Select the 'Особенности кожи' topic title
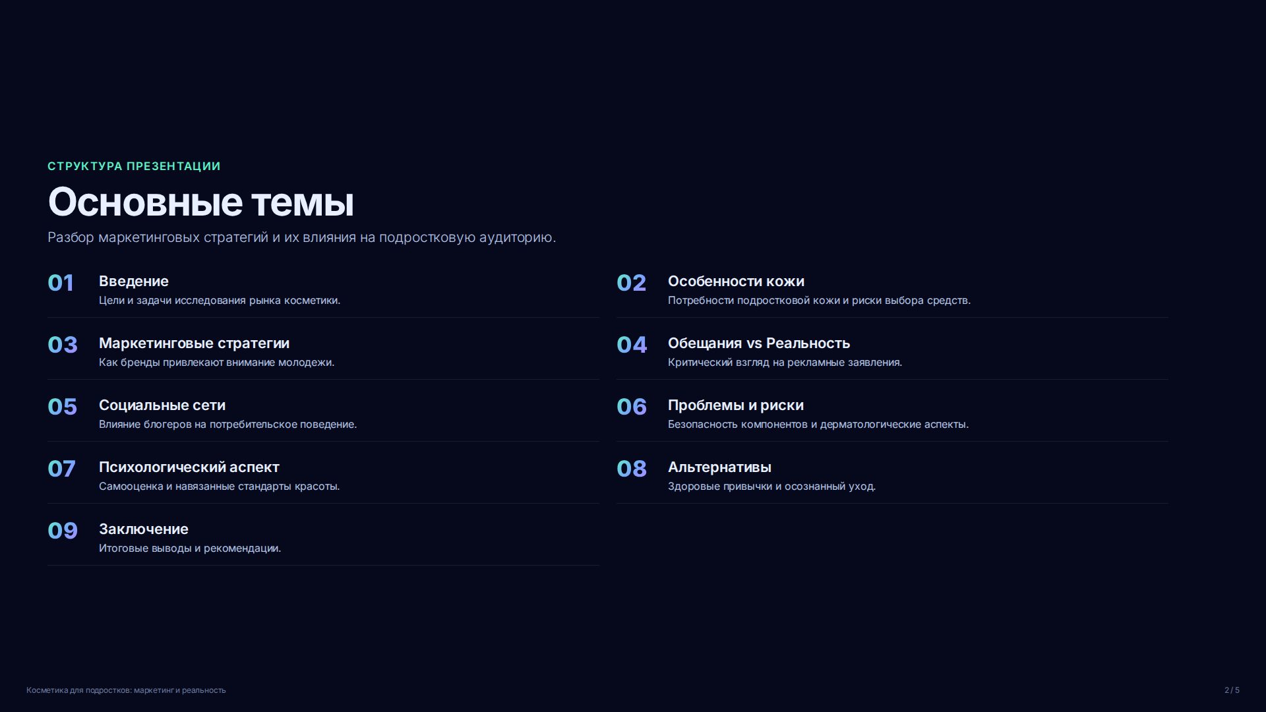1266x712 pixels. (x=736, y=282)
